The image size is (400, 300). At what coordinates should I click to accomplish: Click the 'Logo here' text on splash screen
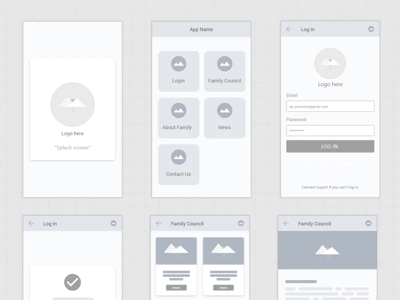72,133
